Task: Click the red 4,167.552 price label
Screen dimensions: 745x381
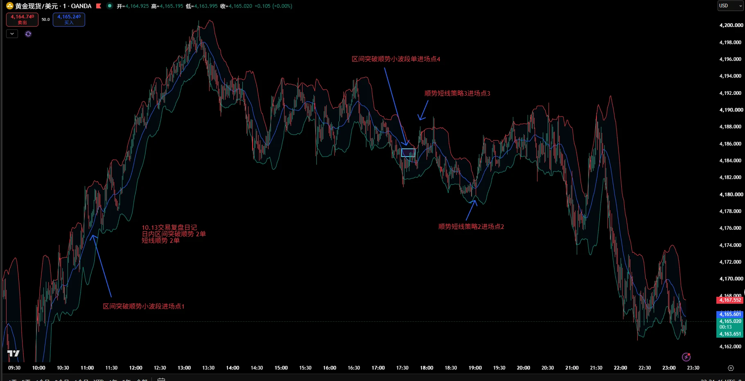Action: [x=731, y=300]
